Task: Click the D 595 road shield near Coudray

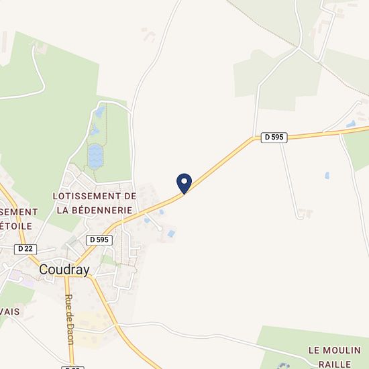Action: pos(99,240)
